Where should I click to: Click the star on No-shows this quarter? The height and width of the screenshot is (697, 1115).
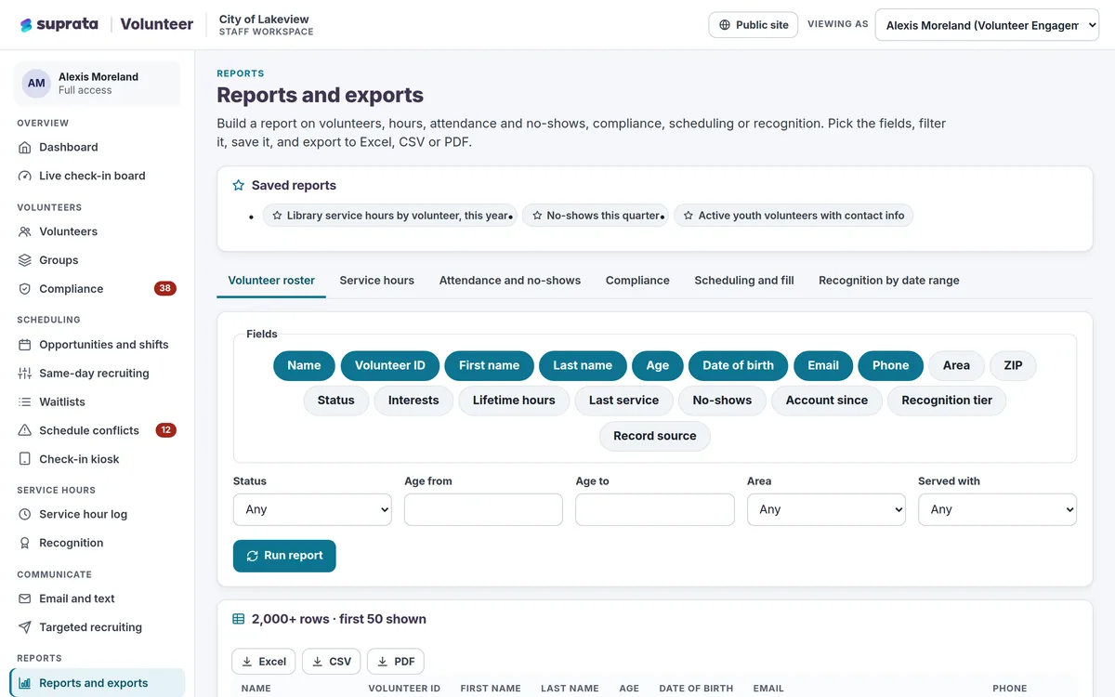point(537,216)
